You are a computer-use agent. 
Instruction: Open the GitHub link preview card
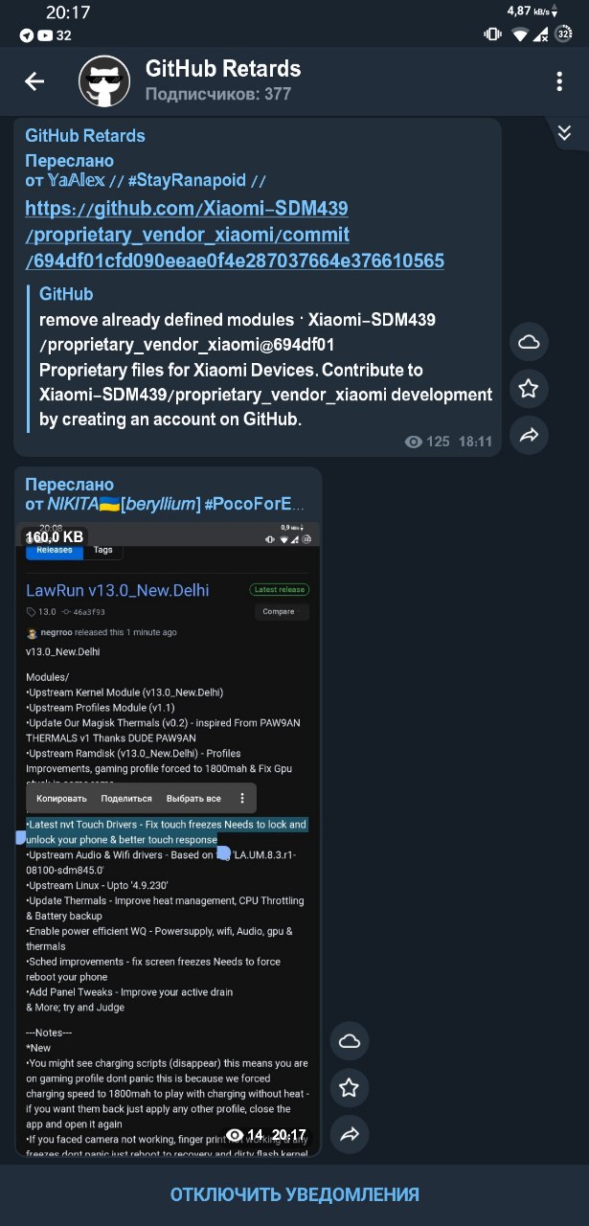[263, 356]
